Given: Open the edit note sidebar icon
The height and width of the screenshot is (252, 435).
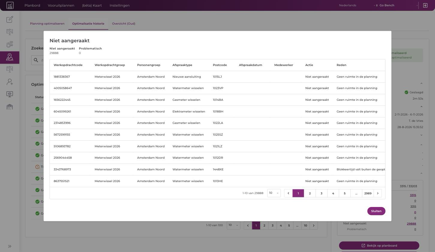Looking at the screenshot, I should pyautogui.click(x=10, y=19).
